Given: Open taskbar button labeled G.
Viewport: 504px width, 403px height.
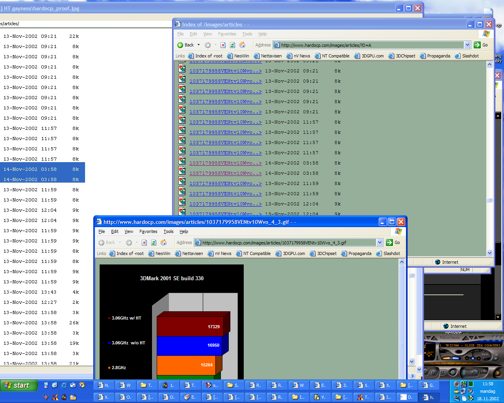Looking at the screenshot, I should (428, 385).
